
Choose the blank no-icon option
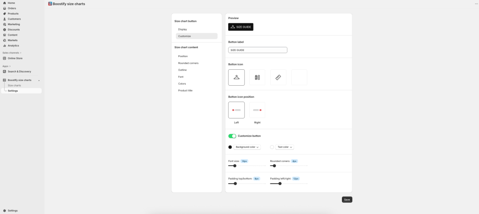[299, 77]
